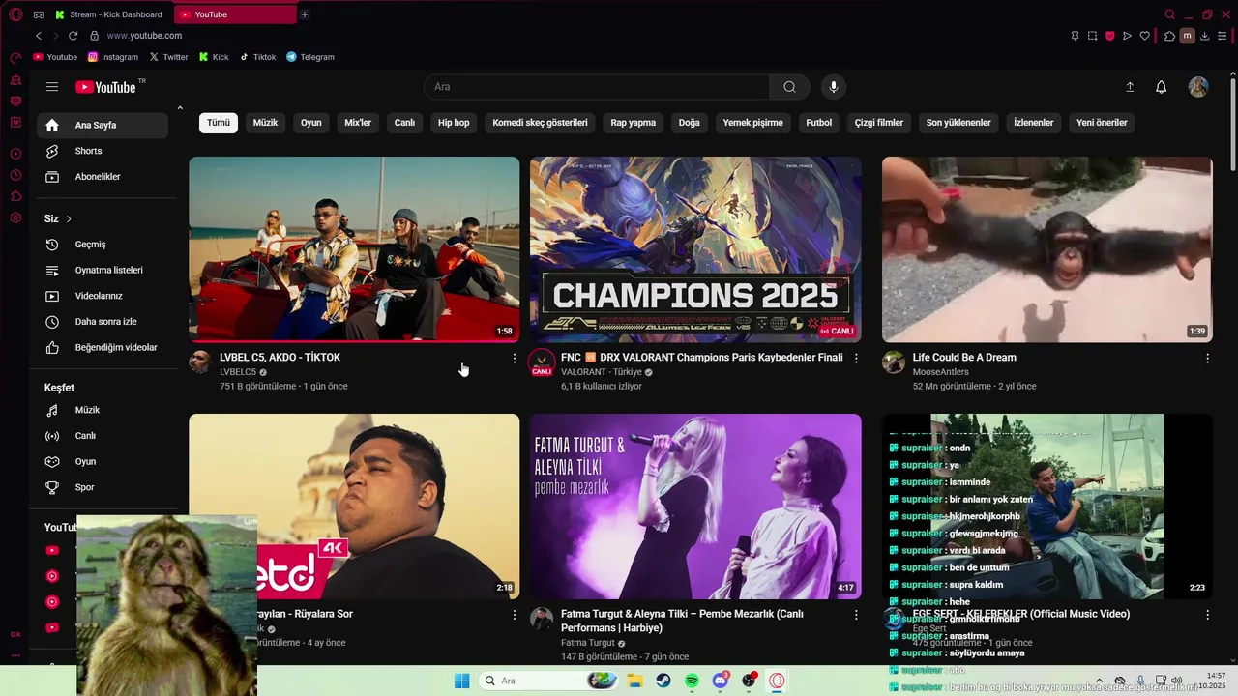Open the YouTube upload/create icon
1238x696 pixels.
point(1130,87)
